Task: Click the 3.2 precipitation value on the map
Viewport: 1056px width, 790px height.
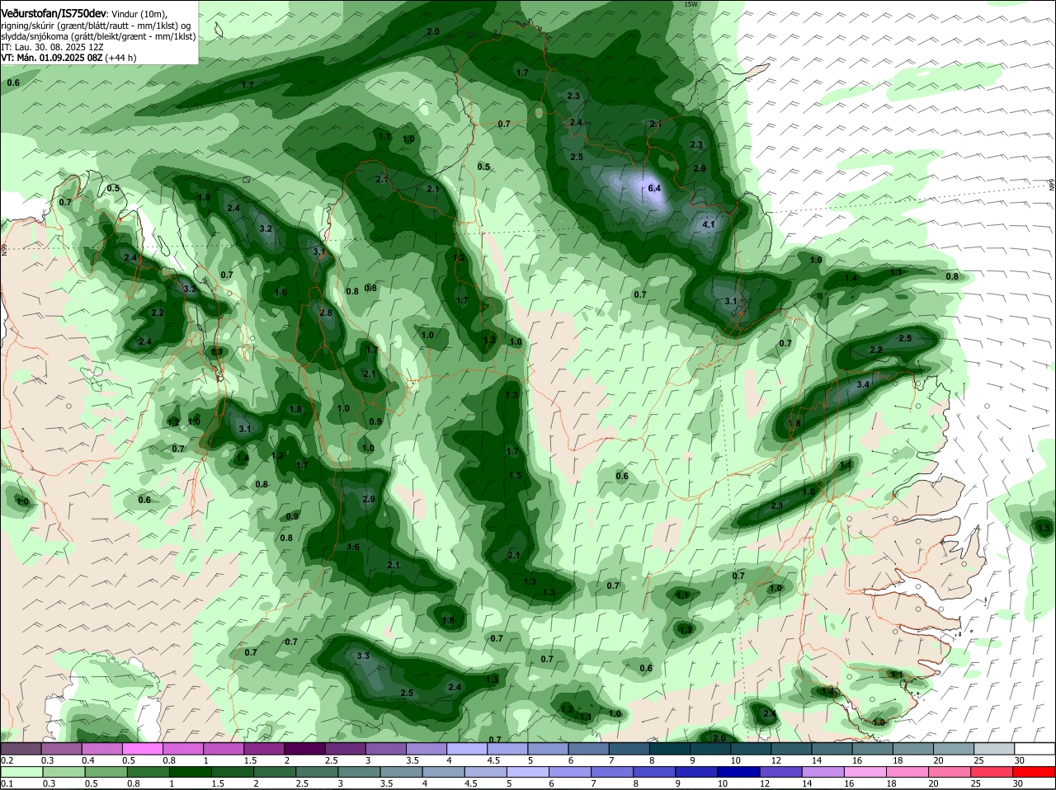Action: pos(266,228)
